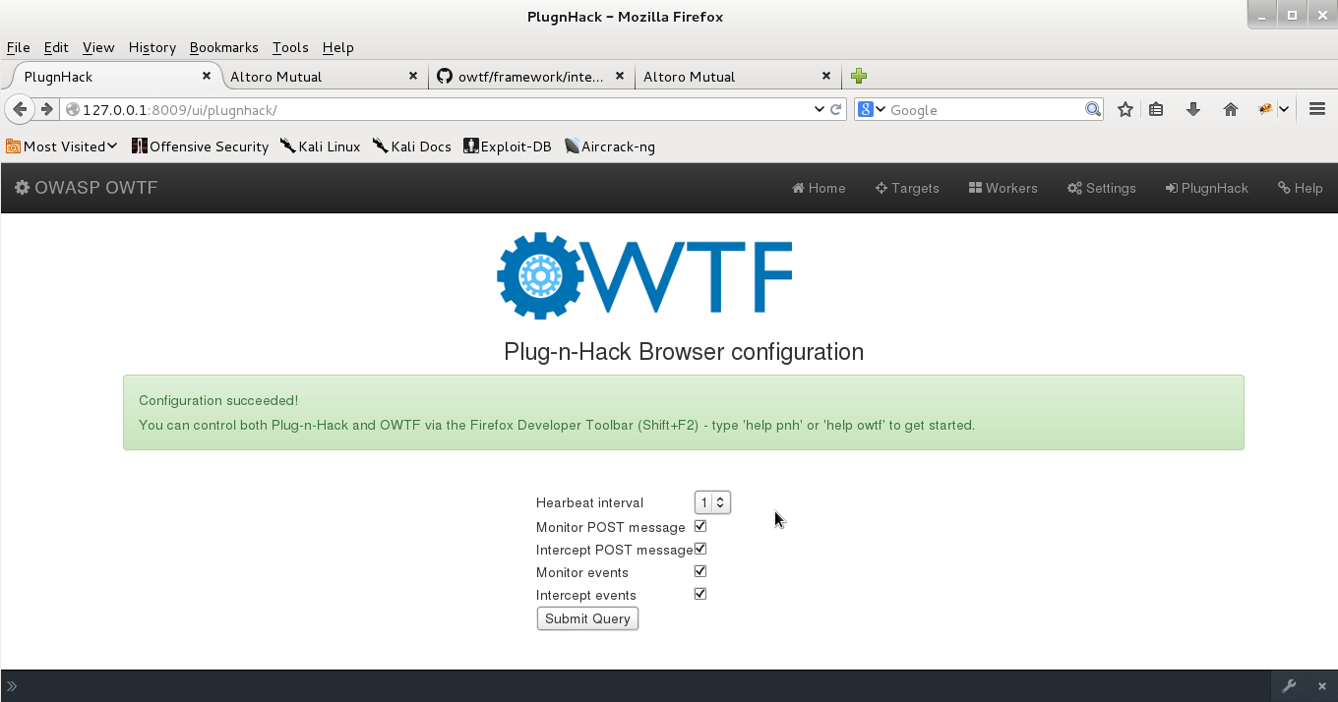Open the Help menu in menu bar
1338x702 pixels.
click(337, 47)
